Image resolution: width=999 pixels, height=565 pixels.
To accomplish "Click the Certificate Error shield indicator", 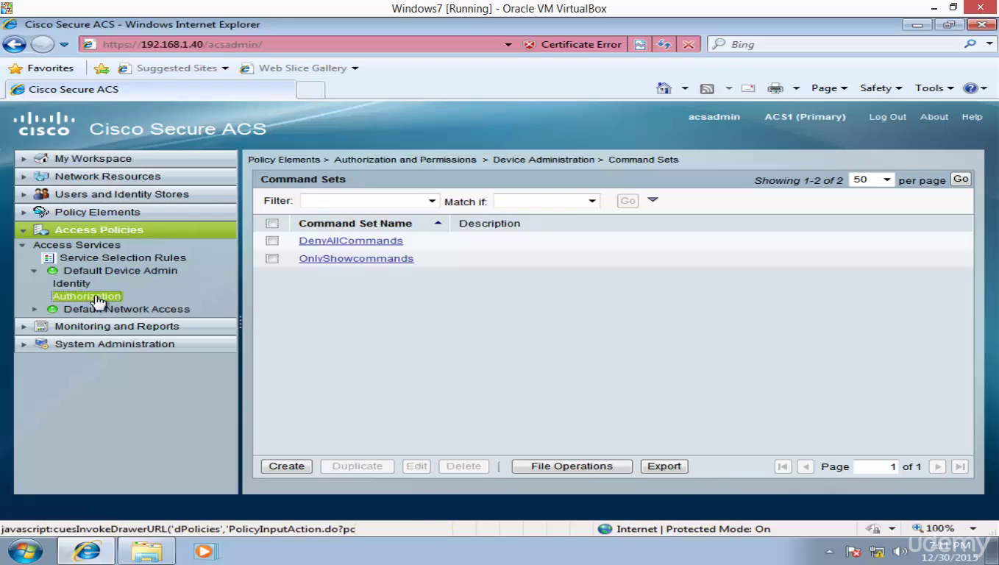I will (574, 44).
